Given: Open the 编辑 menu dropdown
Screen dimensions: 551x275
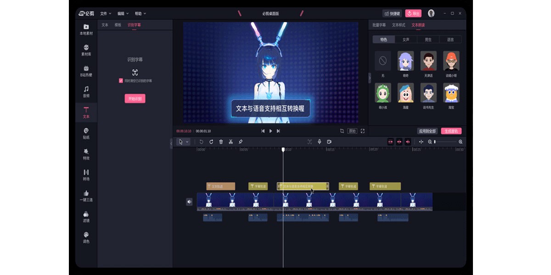Looking at the screenshot, I should point(123,14).
